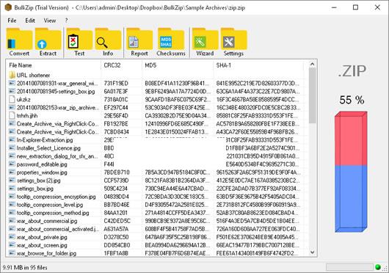Click the xrar_about_private.jpg image icon

pos(12,237)
